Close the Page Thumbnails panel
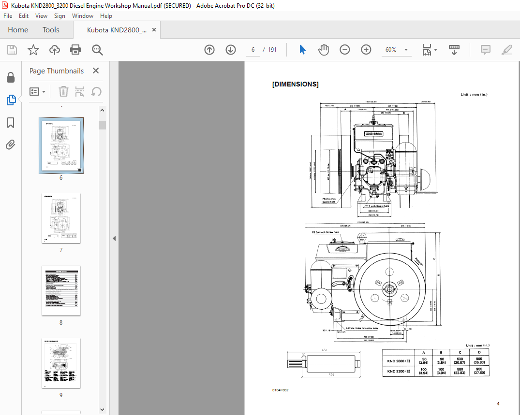 96,71
